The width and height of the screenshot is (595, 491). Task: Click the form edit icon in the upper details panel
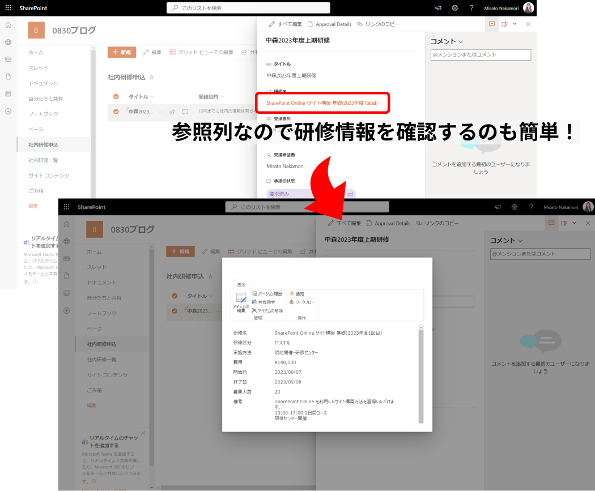tap(504, 24)
